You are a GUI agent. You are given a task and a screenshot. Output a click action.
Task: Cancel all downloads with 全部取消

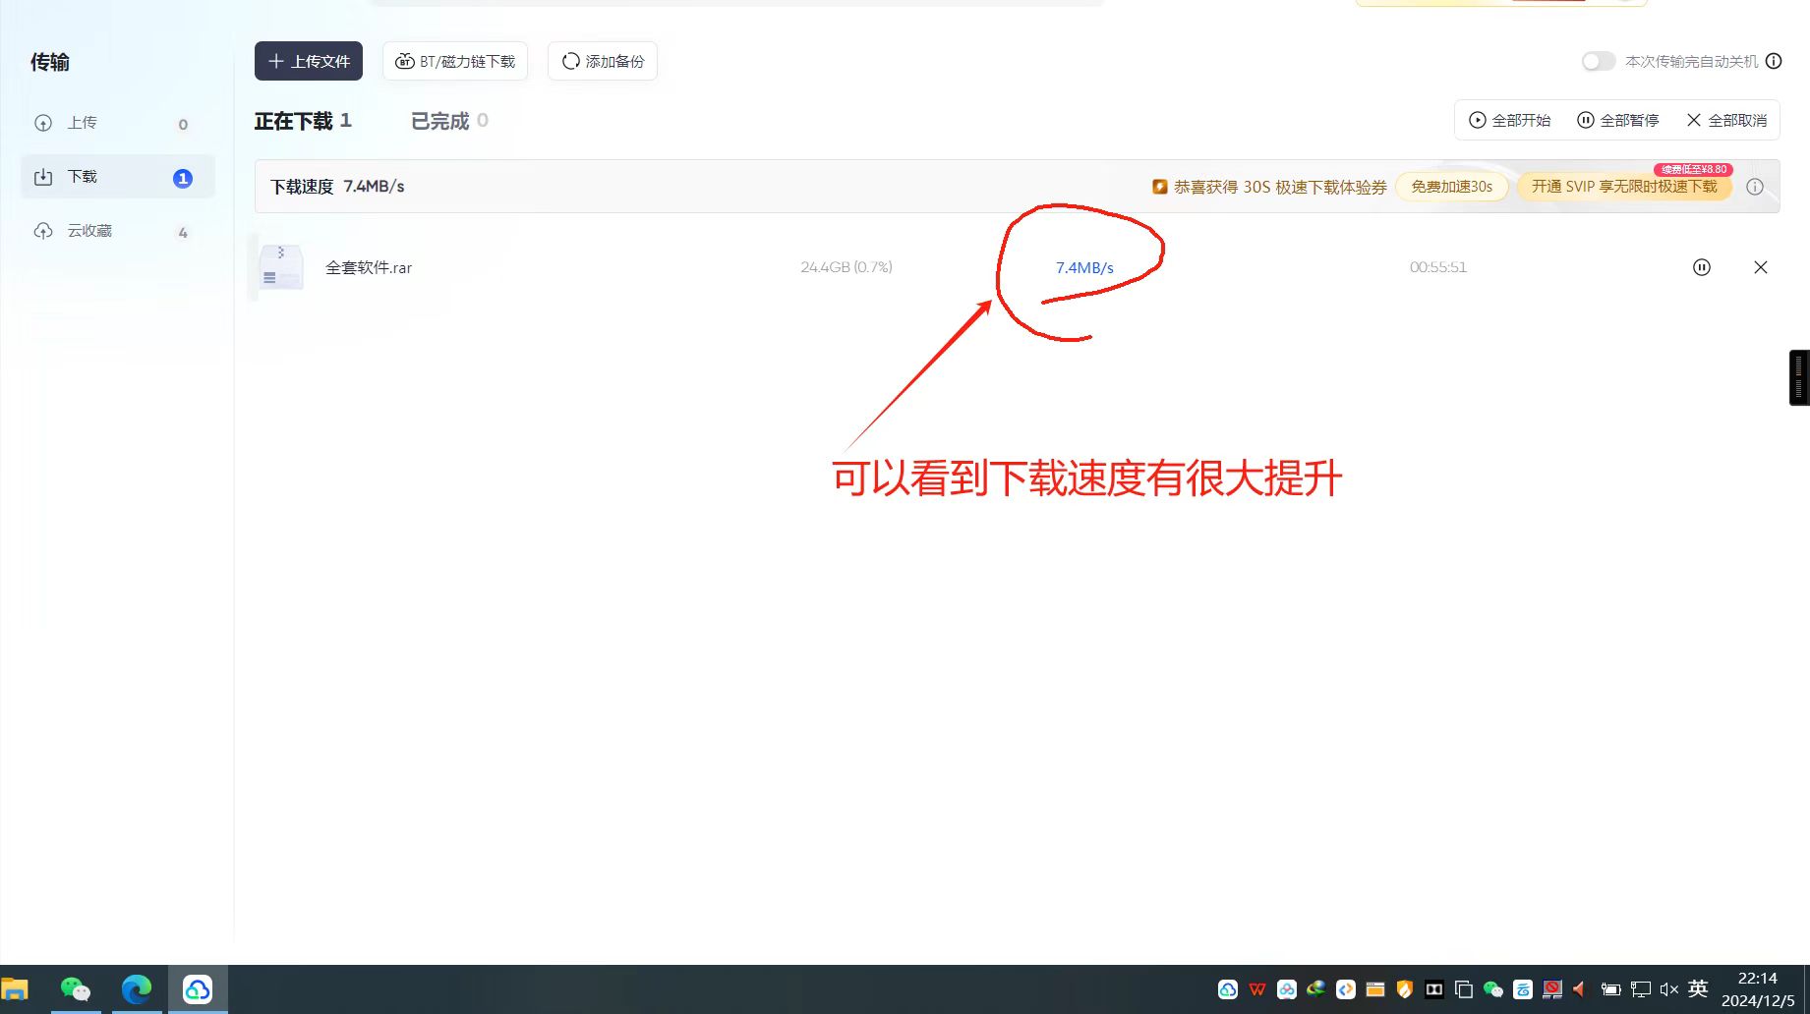coord(1726,120)
